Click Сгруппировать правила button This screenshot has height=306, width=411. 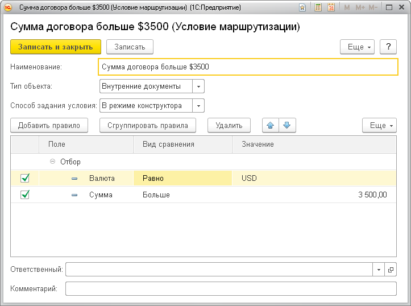(x=148, y=125)
